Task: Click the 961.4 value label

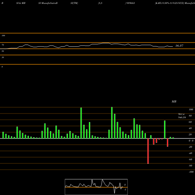Action: [x=181, y=114]
